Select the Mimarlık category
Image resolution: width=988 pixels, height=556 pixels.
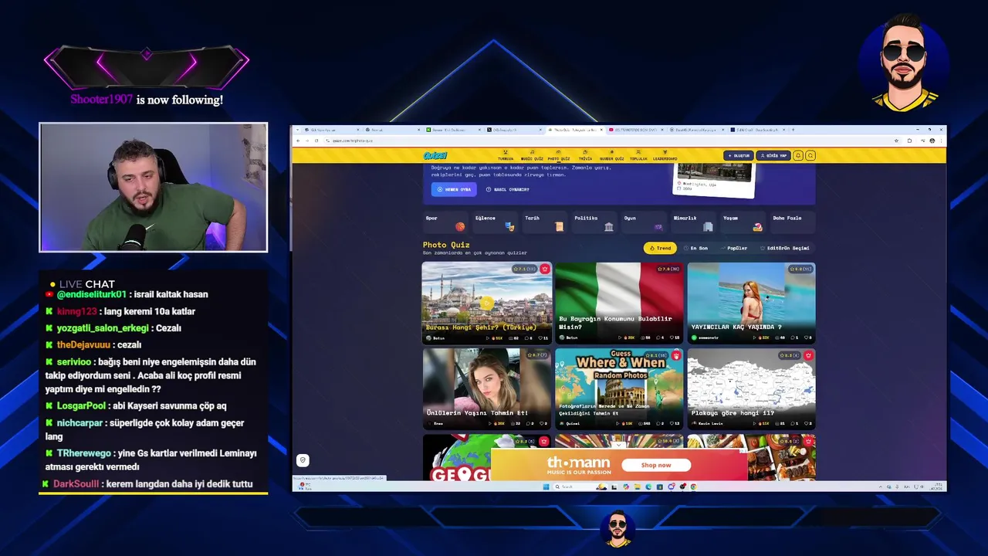pos(693,222)
